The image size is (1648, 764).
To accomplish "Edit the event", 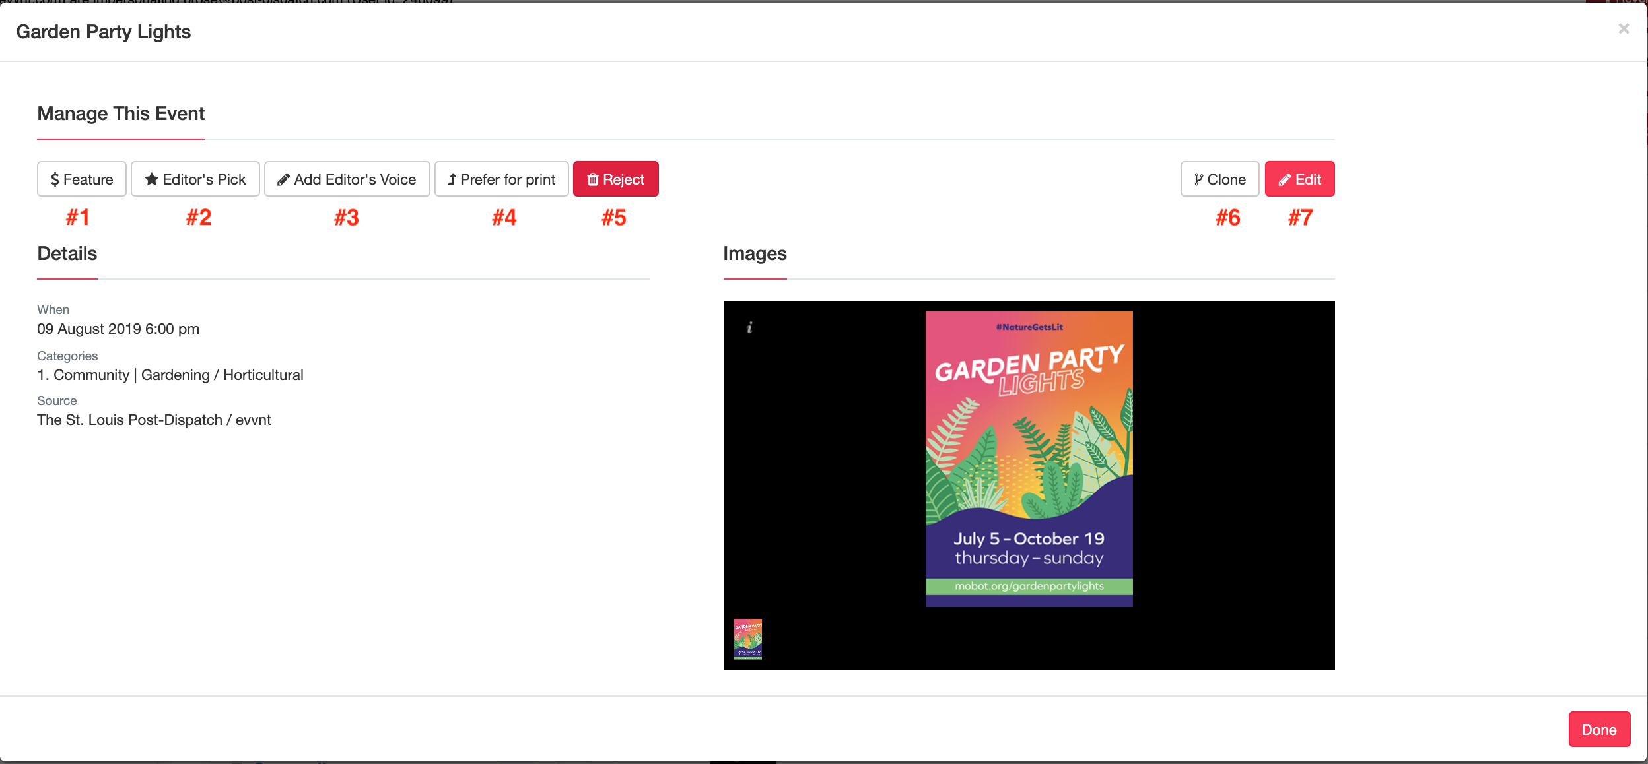I will 1300,179.
